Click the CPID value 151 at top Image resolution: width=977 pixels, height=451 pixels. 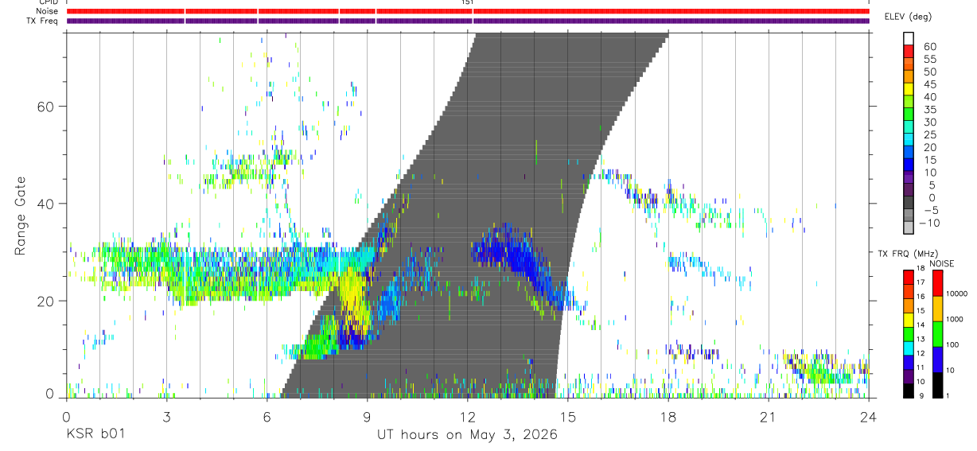467,2
